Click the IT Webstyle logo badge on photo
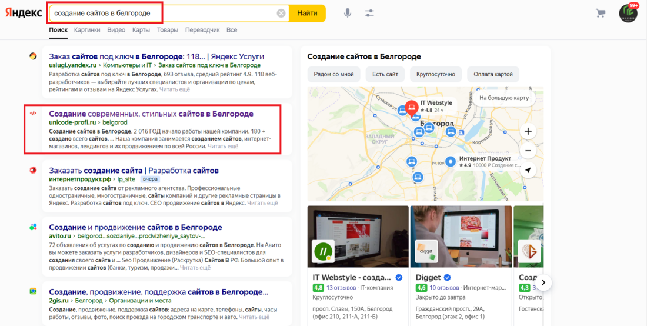Viewport: 647px width, 326px height. click(x=323, y=251)
